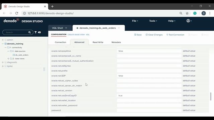
Task: Open a new browser tab
Action: (x=52, y=6)
